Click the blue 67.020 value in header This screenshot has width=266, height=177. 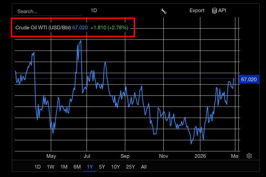(x=80, y=28)
